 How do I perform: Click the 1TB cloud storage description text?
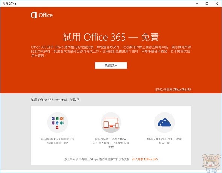click(x=164, y=141)
